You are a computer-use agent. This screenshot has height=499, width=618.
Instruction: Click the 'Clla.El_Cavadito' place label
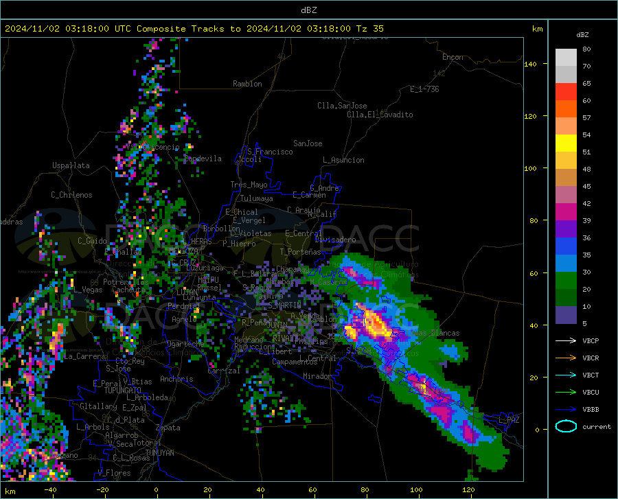tap(380, 115)
